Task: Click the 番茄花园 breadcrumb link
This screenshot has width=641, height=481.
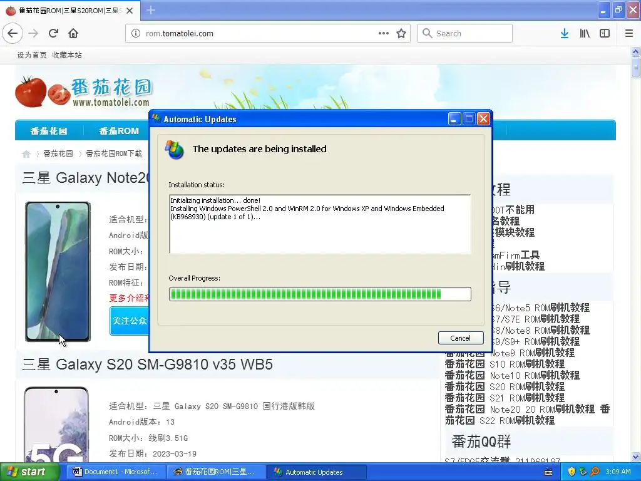Action: (58, 154)
